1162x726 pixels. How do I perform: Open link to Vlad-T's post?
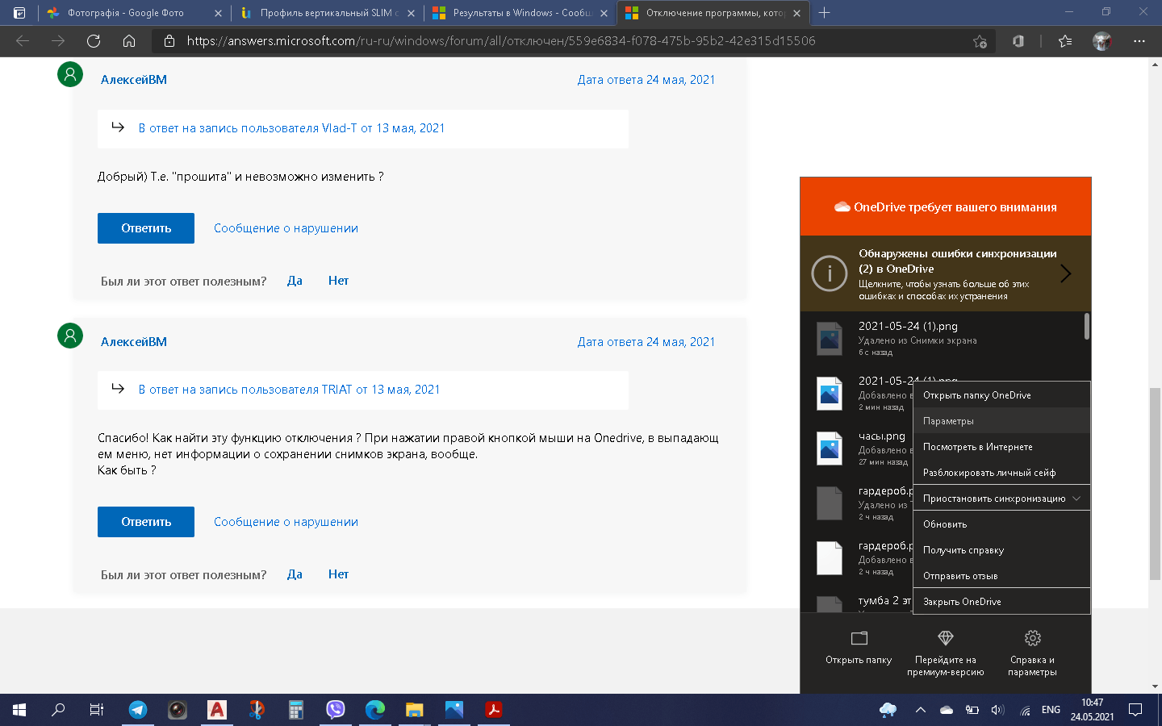tap(291, 128)
